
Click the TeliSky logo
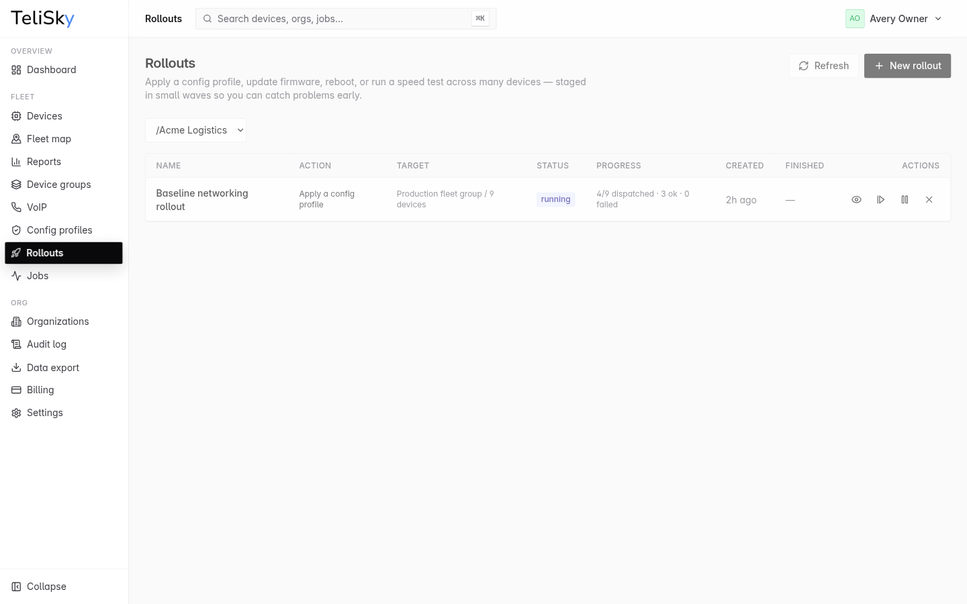point(42,19)
